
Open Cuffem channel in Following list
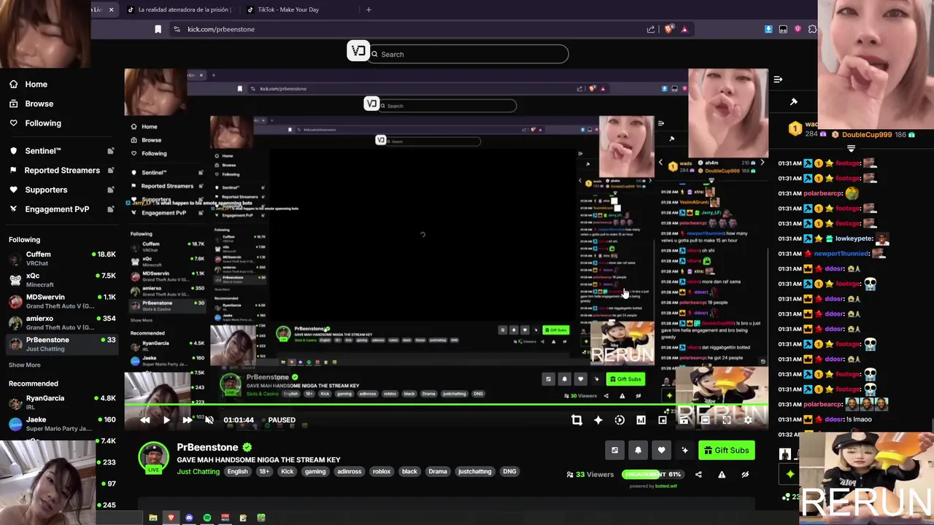pyautogui.click(x=61, y=258)
